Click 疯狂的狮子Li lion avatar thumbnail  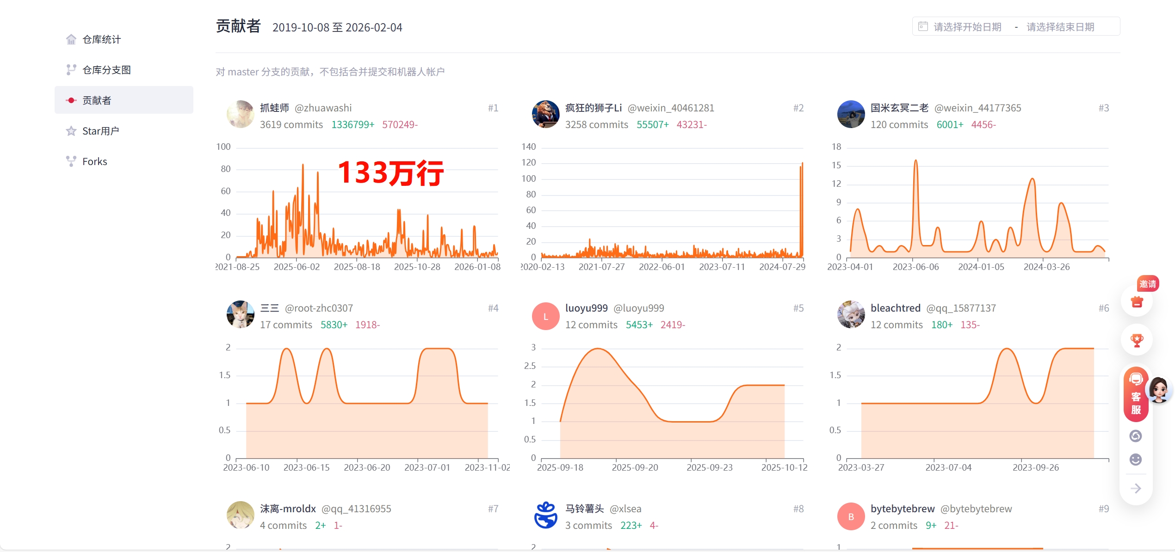[x=545, y=114]
